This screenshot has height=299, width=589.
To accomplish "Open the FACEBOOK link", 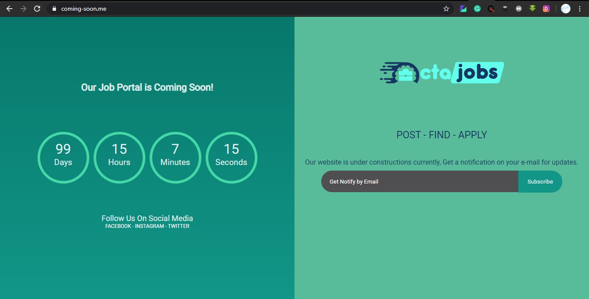I will coord(118,226).
